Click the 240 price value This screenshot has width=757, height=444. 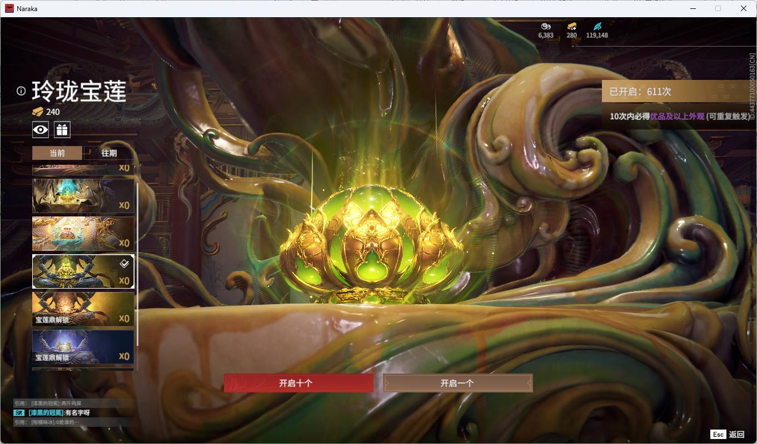point(53,112)
